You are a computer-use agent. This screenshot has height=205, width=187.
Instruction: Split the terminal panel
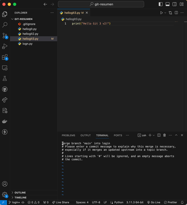pyautogui.click(x=159, y=135)
